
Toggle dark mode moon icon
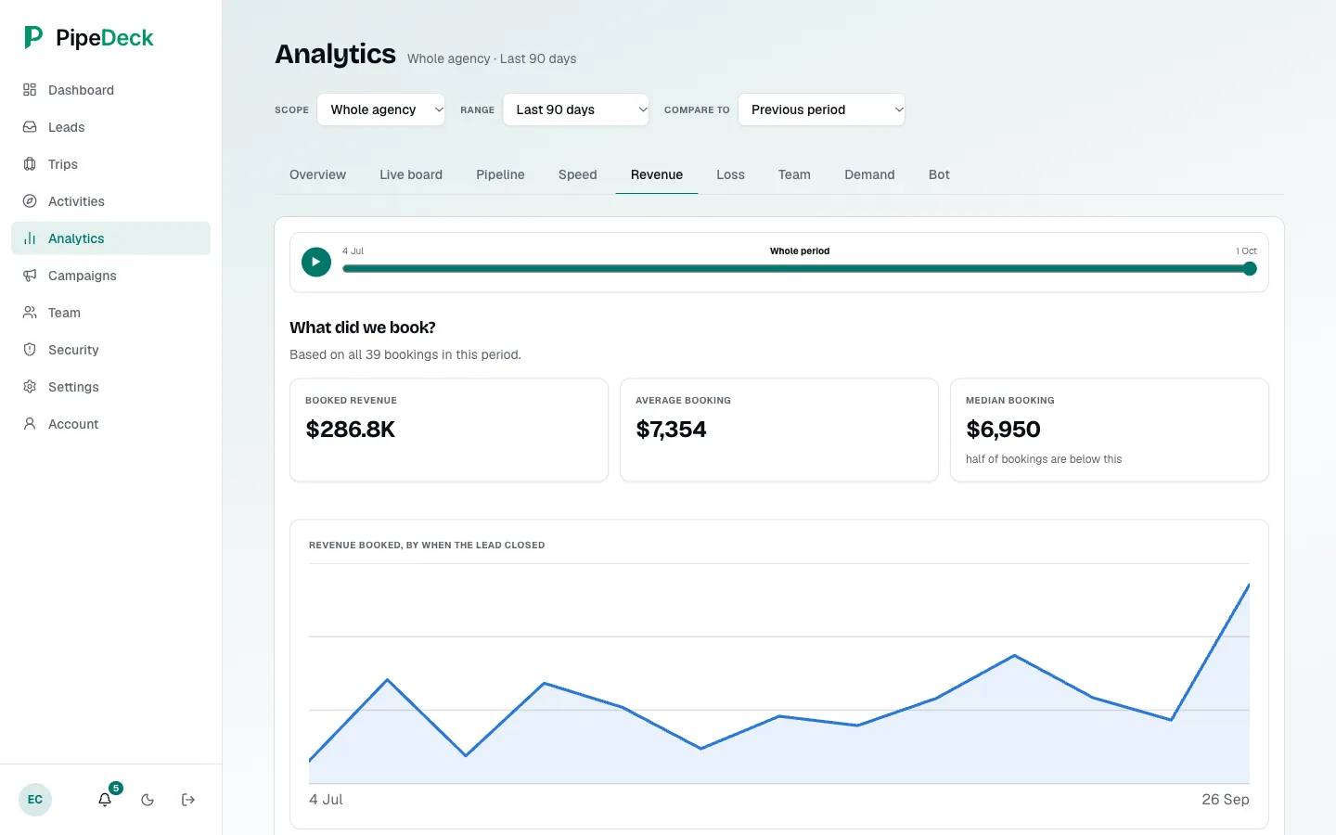coord(148,800)
